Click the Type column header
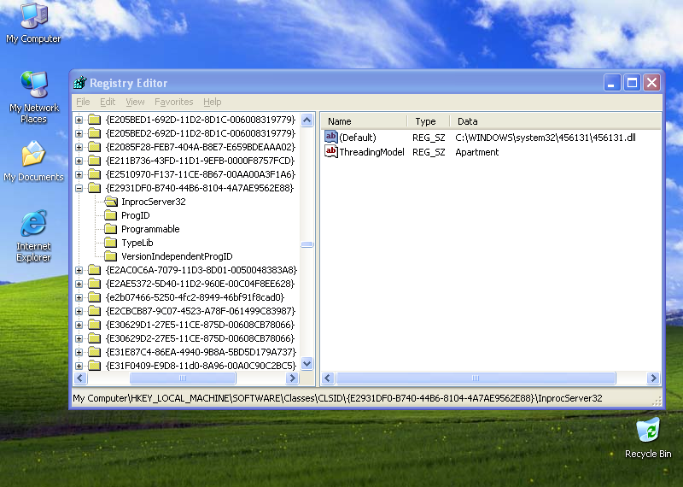The image size is (683, 487). (x=429, y=121)
